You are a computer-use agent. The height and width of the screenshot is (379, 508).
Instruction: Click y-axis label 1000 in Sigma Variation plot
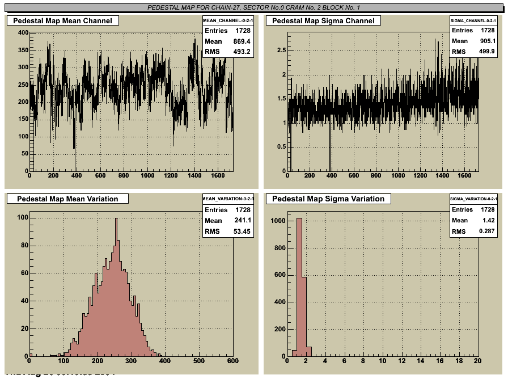pos(278,221)
